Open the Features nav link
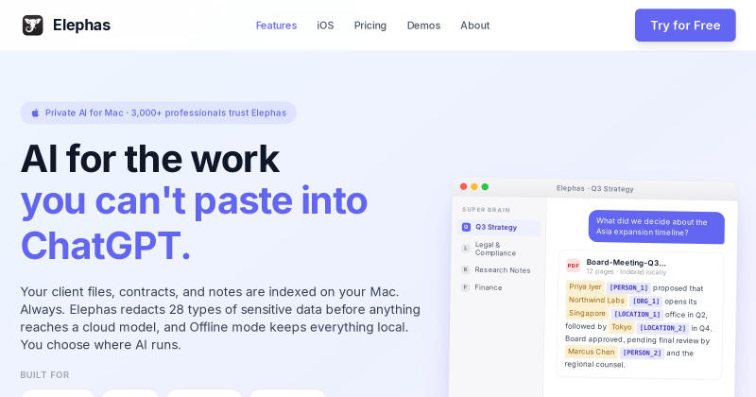The image size is (756, 397). coord(276,26)
